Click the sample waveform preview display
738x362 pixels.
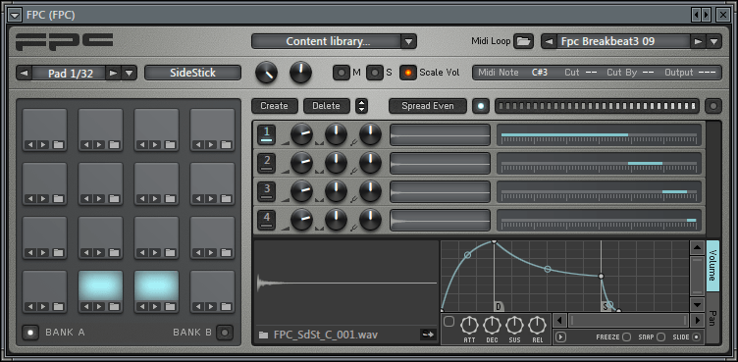[346, 283]
